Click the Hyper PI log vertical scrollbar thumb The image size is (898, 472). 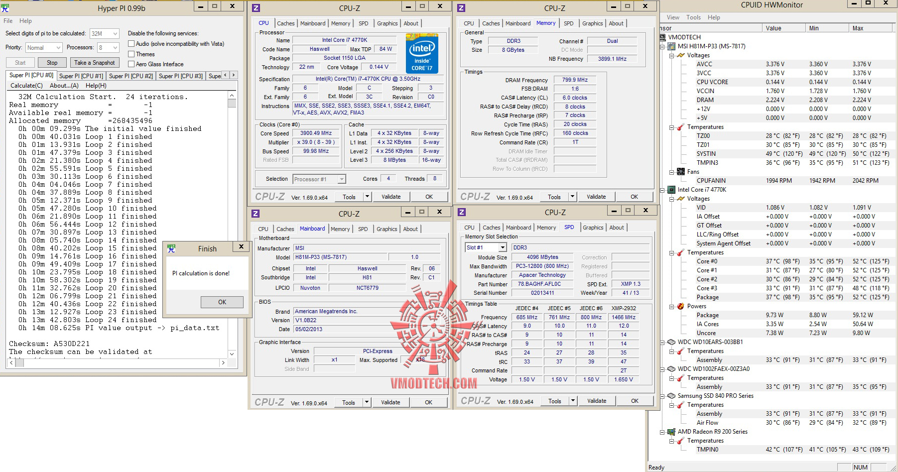point(232,103)
